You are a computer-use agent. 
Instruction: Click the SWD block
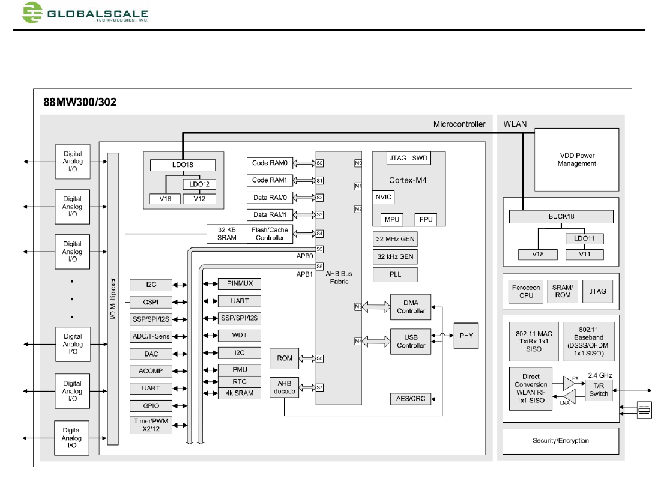tap(420, 158)
